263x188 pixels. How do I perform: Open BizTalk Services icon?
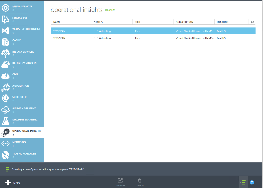pyautogui.click(x=6, y=53)
